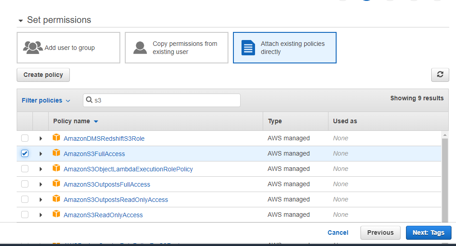The height and width of the screenshot is (246, 456).
Task: Check the AmazonS3ObjectLambdaExecutionRolePolicy checkbox
Action: [25, 169]
